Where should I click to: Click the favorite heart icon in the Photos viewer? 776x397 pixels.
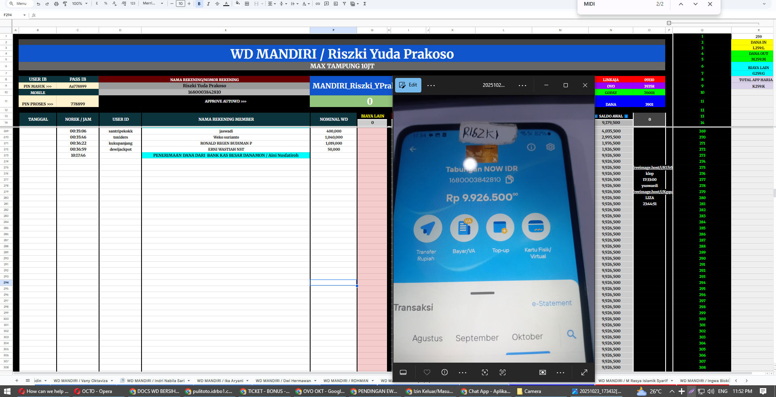[x=427, y=372]
